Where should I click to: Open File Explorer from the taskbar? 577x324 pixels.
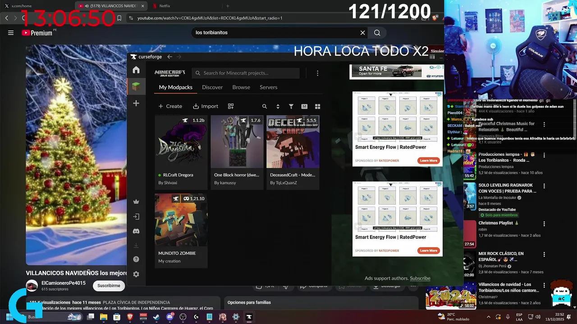(103, 317)
